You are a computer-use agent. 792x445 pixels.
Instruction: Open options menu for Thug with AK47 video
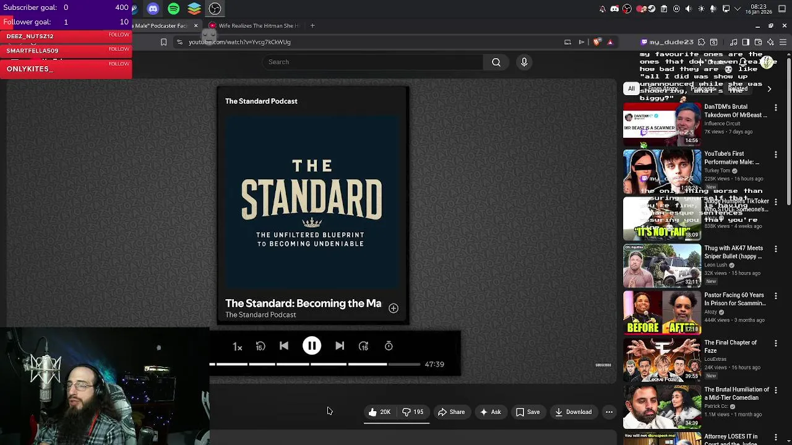coord(776,248)
